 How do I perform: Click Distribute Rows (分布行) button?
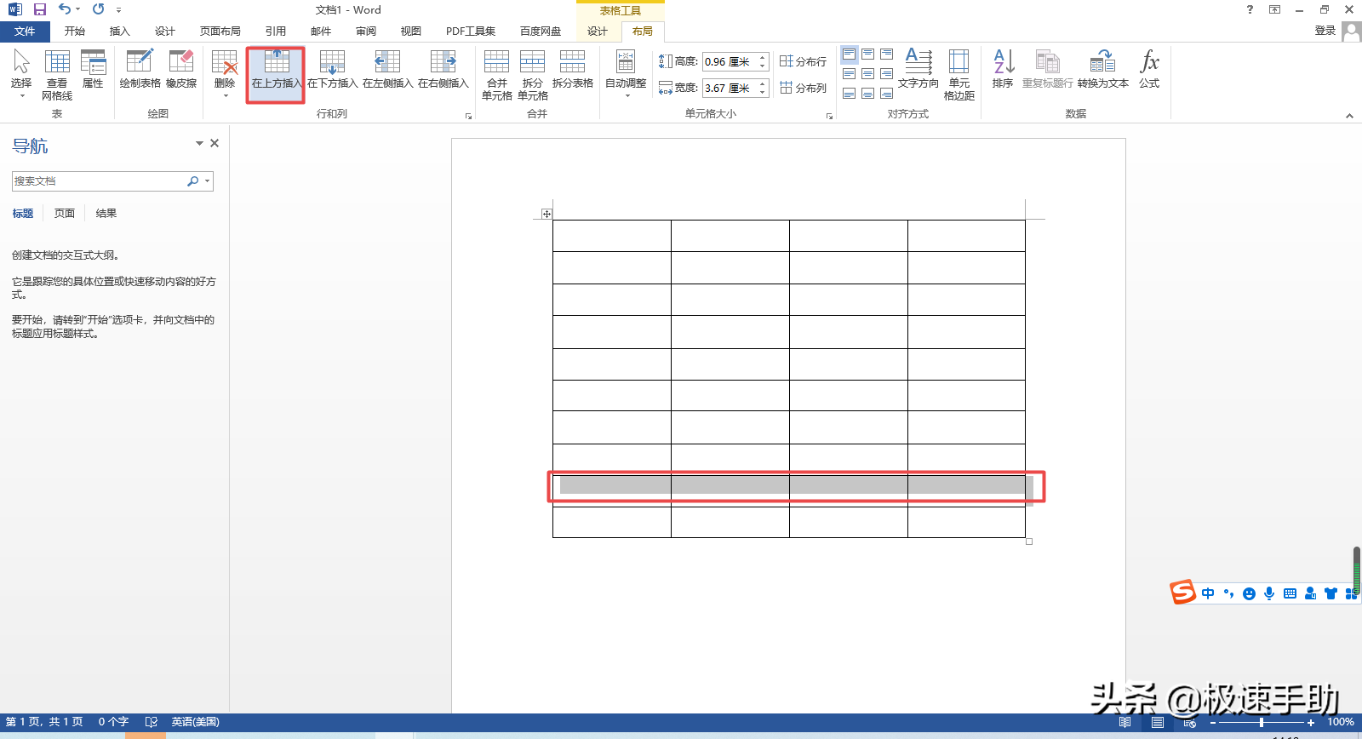pos(803,61)
